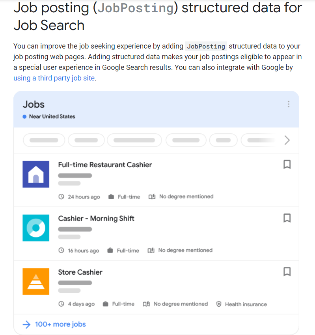Click the clock icon beside 24 hours ago
315x335 pixels.
pos(61,197)
